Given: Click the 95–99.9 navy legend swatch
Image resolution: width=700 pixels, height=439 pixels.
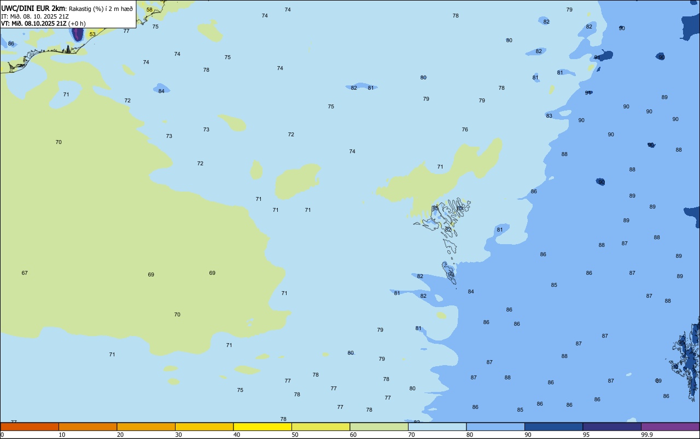Looking at the screenshot, I should point(612,426).
